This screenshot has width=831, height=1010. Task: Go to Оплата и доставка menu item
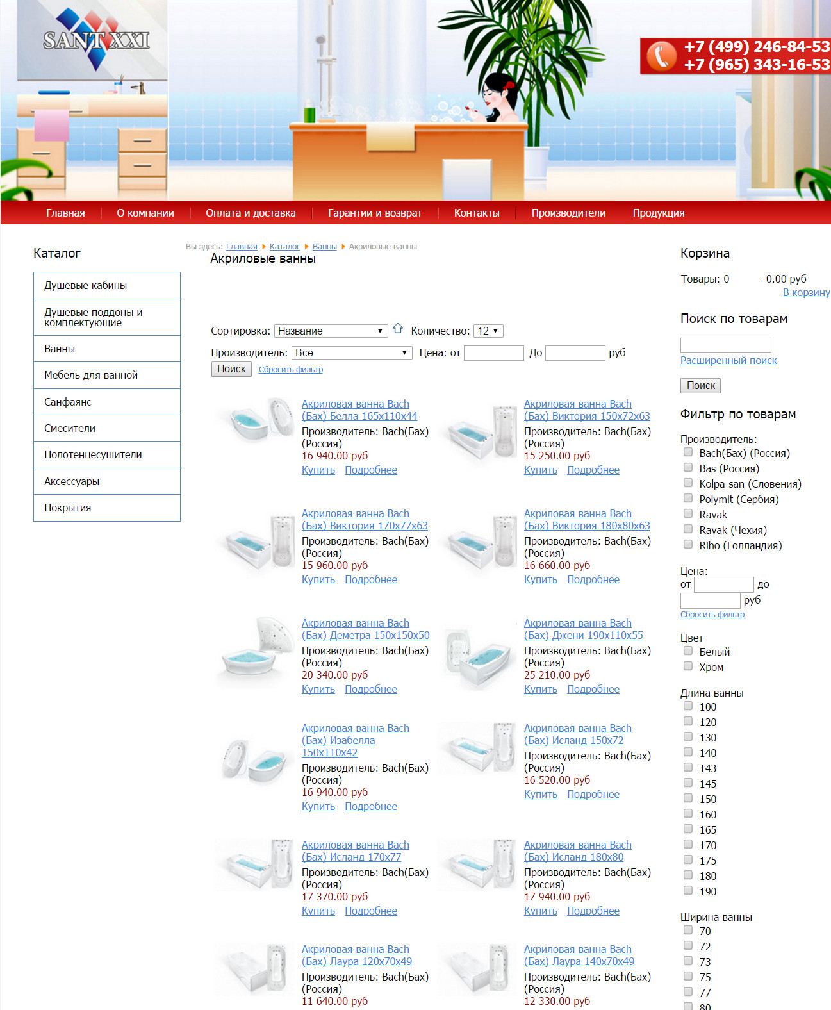pyautogui.click(x=251, y=213)
